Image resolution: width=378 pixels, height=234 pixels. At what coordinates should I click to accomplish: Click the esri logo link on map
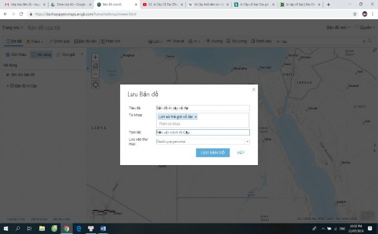[x=367, y=216]
